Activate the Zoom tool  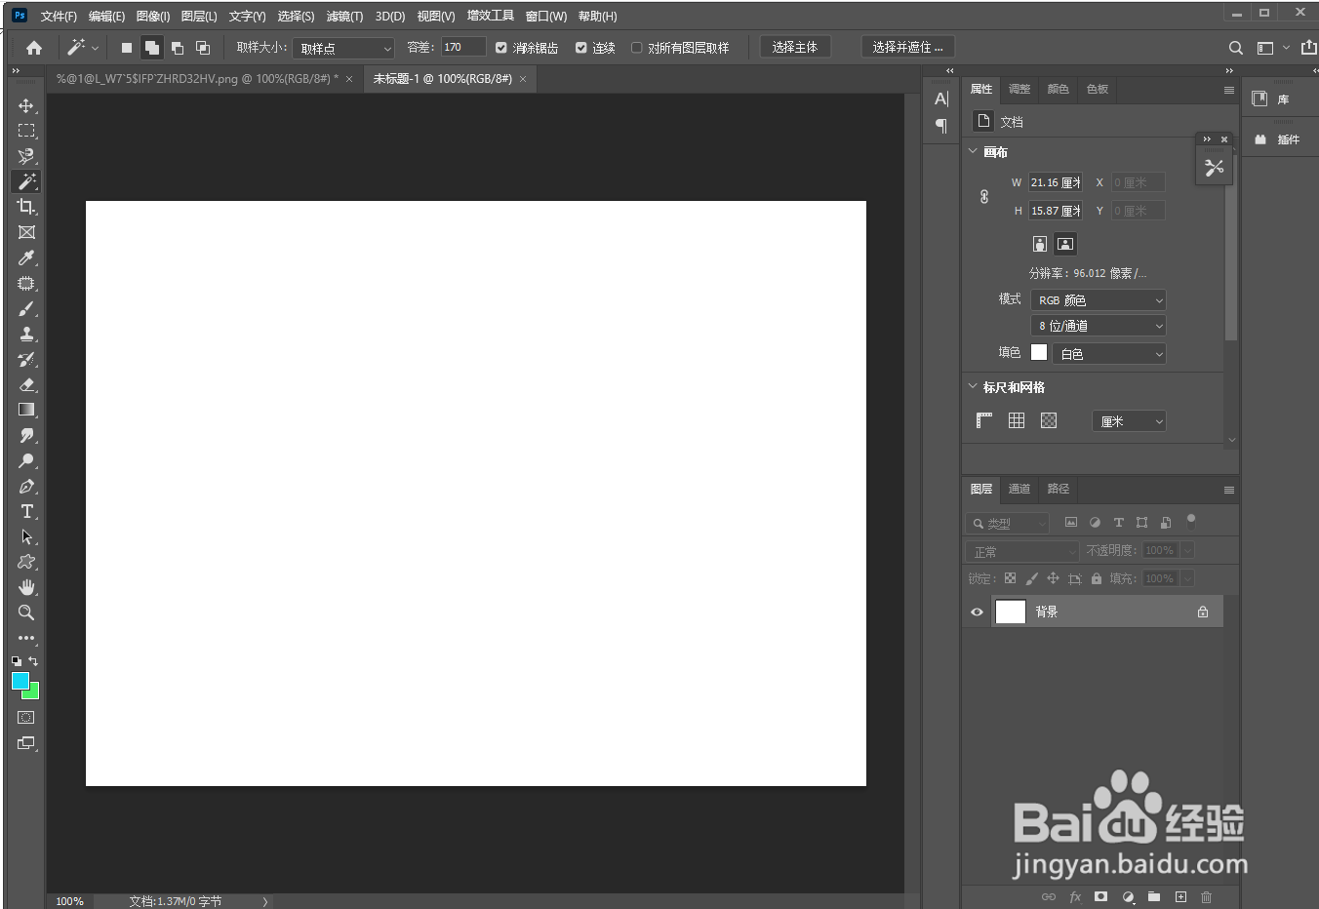[26, 613]
